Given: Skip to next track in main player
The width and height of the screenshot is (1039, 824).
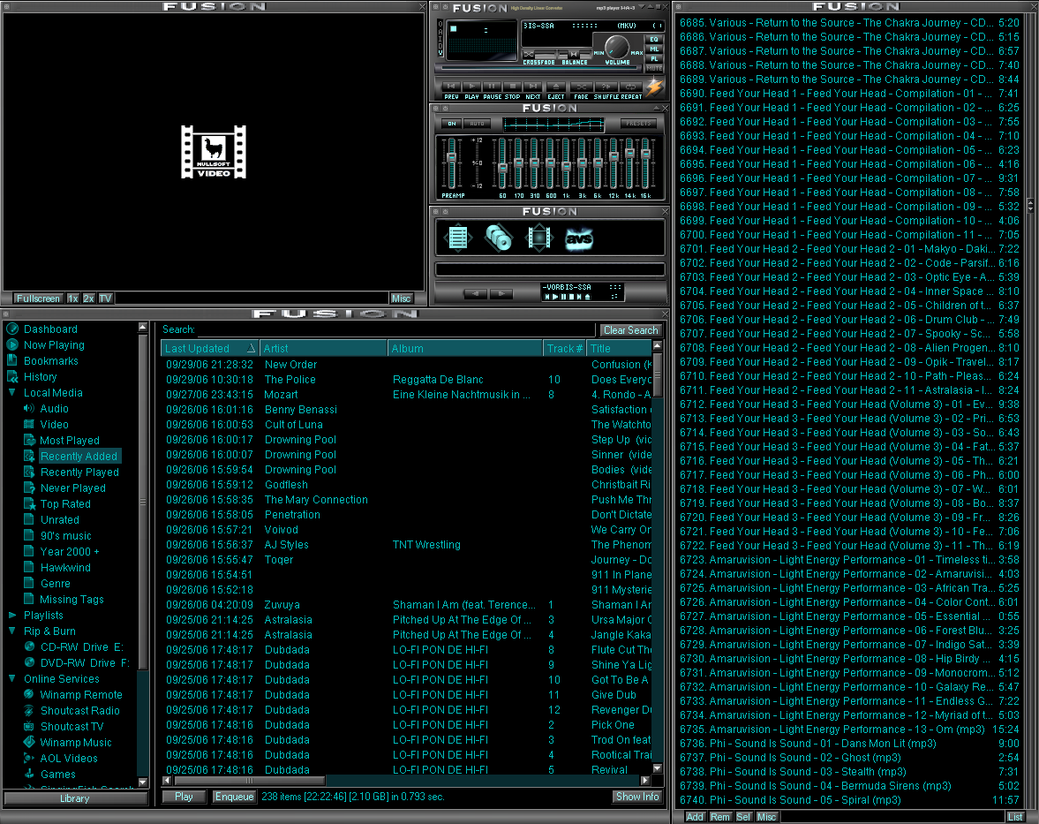Looking at the screenshot, I should pos(533,87).
